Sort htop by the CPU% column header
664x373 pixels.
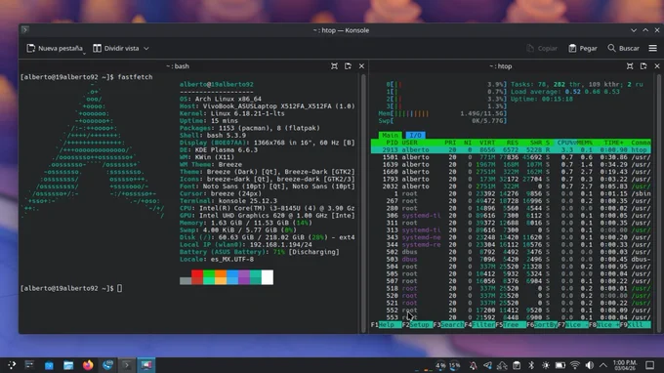(x=565, y=143)
